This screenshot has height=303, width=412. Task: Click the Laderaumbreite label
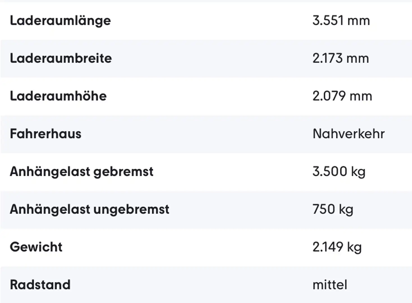[61, 58]
